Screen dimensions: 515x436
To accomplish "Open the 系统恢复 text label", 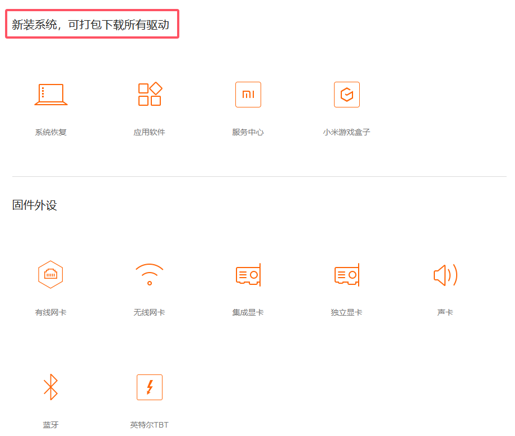I will [51, 133].
